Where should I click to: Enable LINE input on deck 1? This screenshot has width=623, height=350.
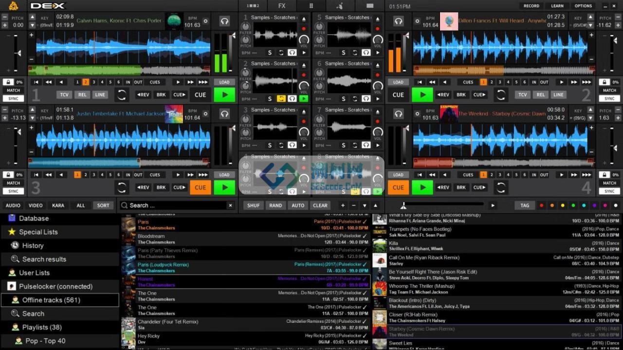[100, 95]
